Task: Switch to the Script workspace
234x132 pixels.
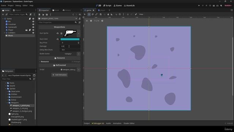Action: [107, 5]
